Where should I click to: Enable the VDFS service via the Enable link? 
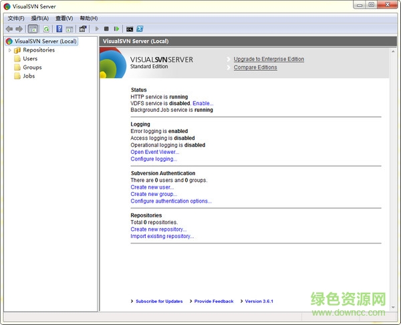[x=203, y=104]
